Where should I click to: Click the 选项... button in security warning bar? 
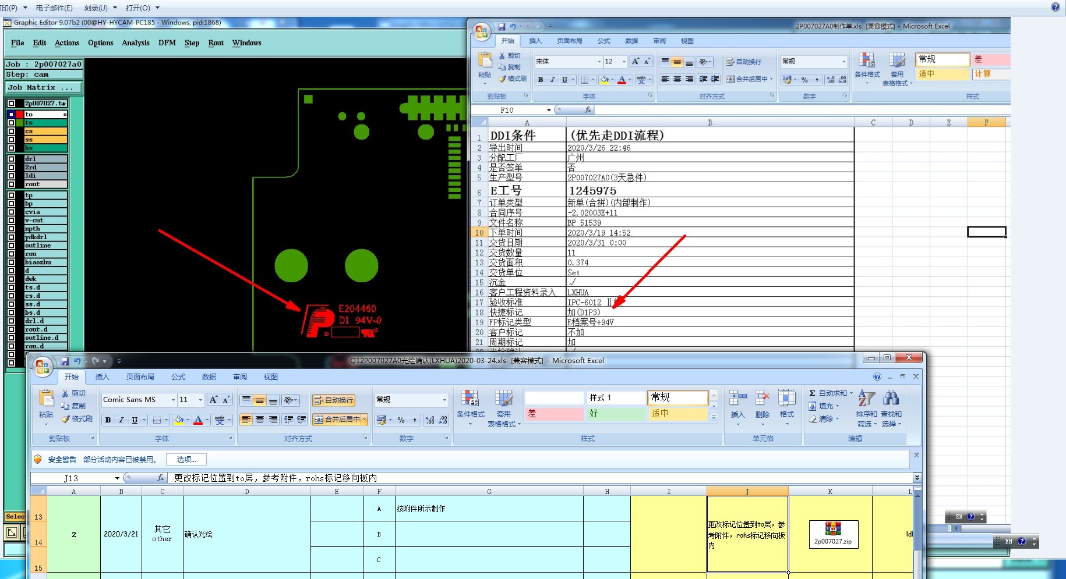coord(187,460)
